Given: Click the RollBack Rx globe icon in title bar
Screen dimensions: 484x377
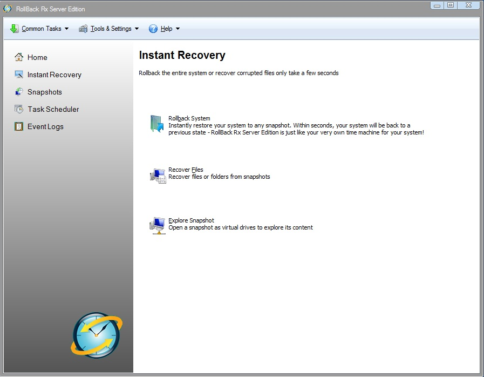Looking at the screenshot, I should [8, 9].
